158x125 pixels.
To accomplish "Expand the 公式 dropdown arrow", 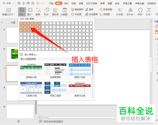I will pyautogui.click(x=151, y=14).
